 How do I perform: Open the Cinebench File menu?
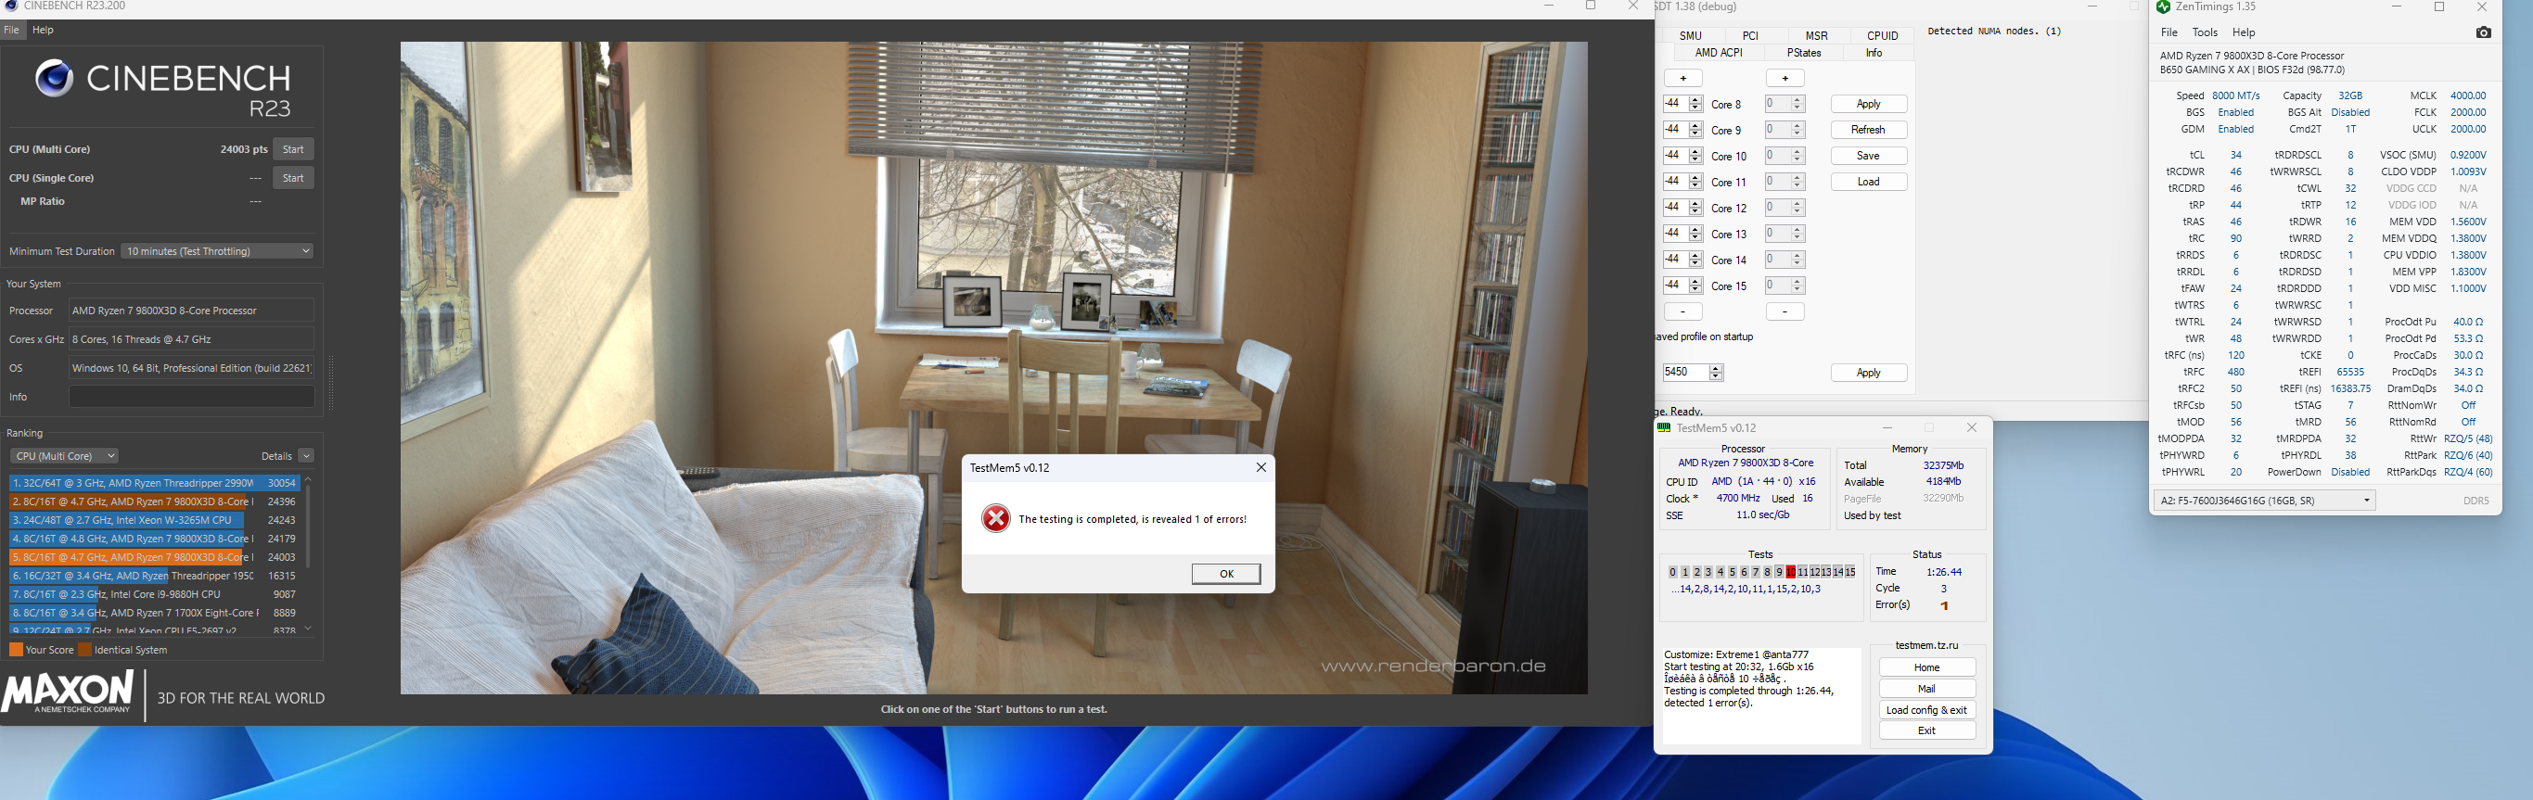12,30
